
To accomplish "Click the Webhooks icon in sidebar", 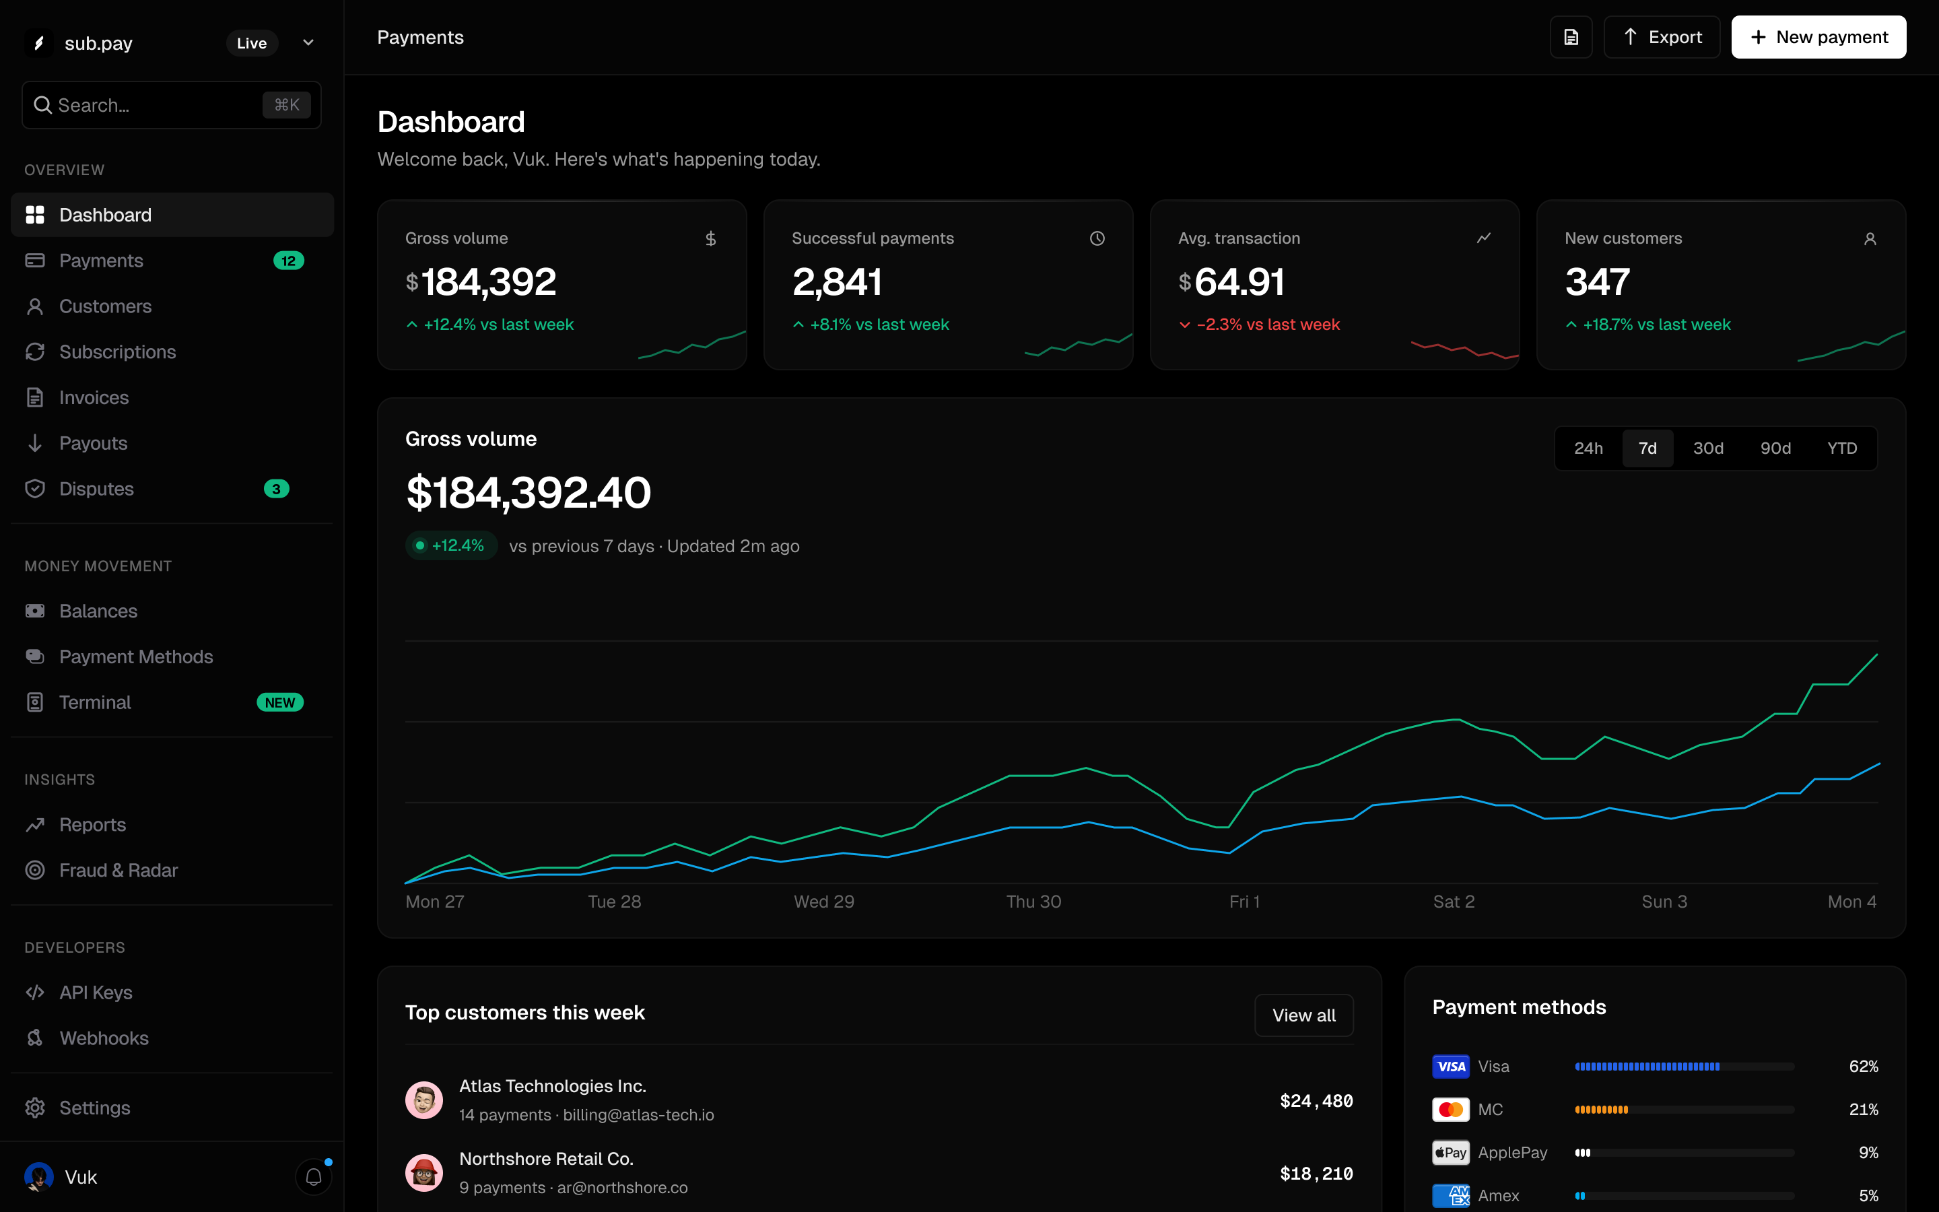I will pyautogui.click(x=35, y=1038).
